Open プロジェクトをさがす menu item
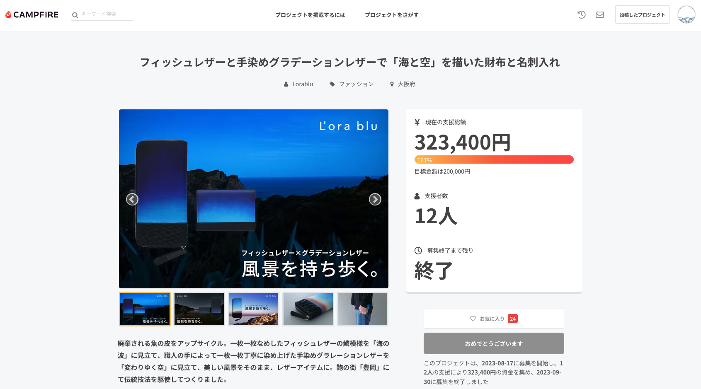This screenshot has height=389, width=701. [x=391, y=15]
